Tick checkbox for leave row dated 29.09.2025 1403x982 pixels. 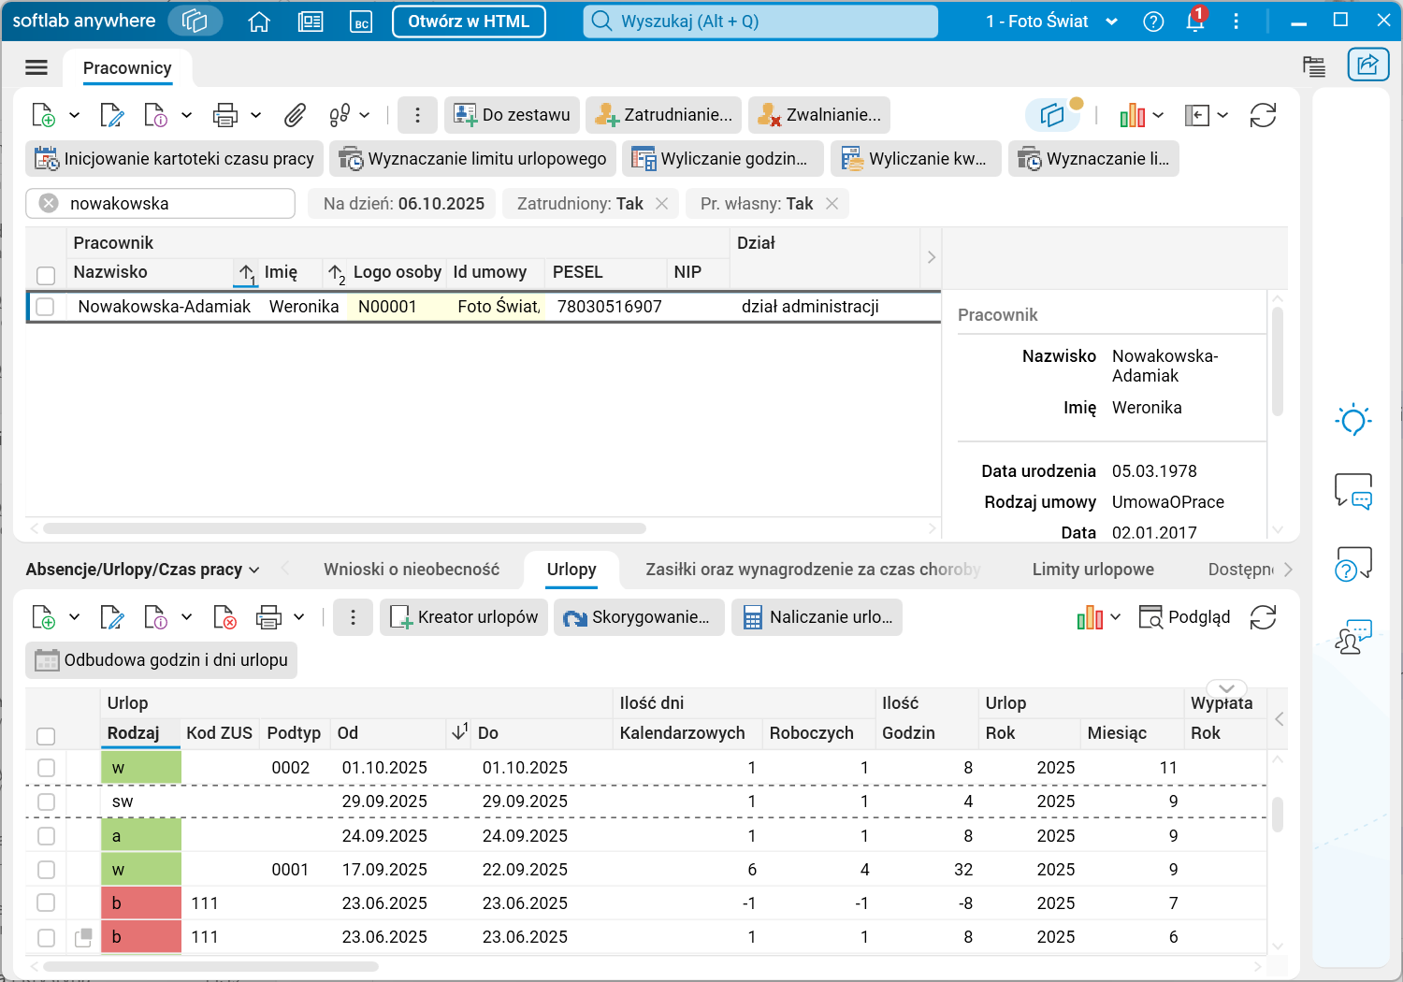point(46,801)
